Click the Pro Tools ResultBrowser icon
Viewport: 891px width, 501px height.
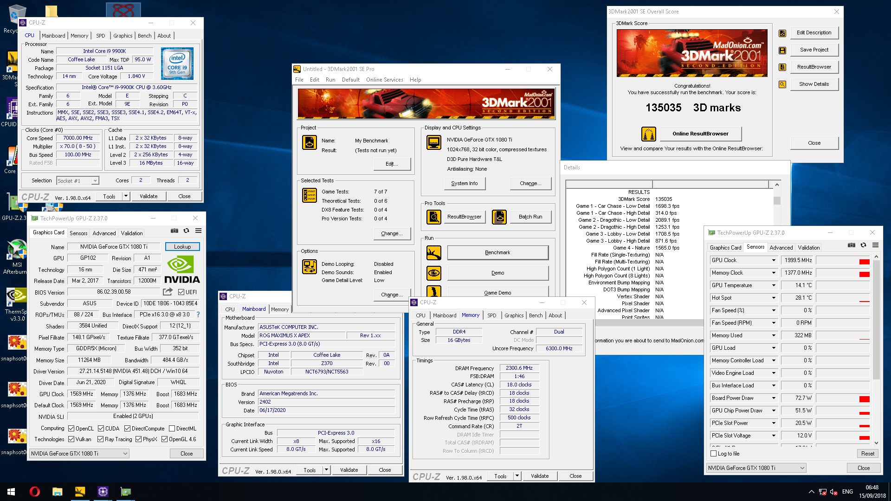pos(434,217)
